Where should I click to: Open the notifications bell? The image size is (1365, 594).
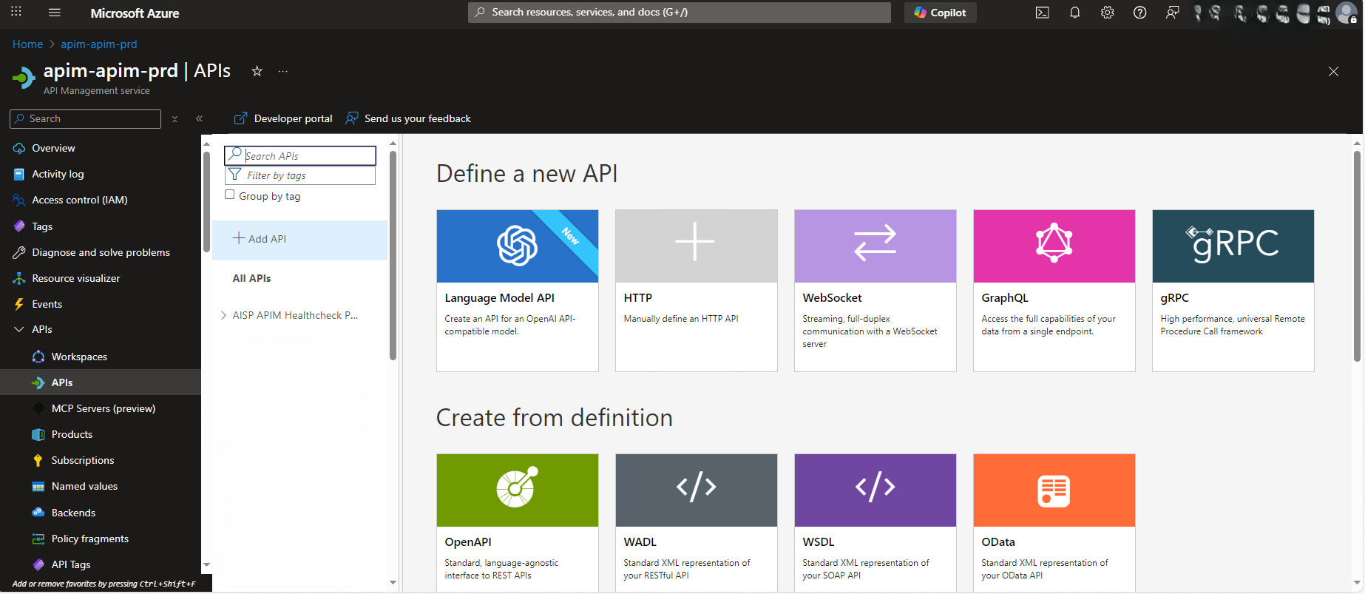pyautogui.click(x=1074, y=12)
